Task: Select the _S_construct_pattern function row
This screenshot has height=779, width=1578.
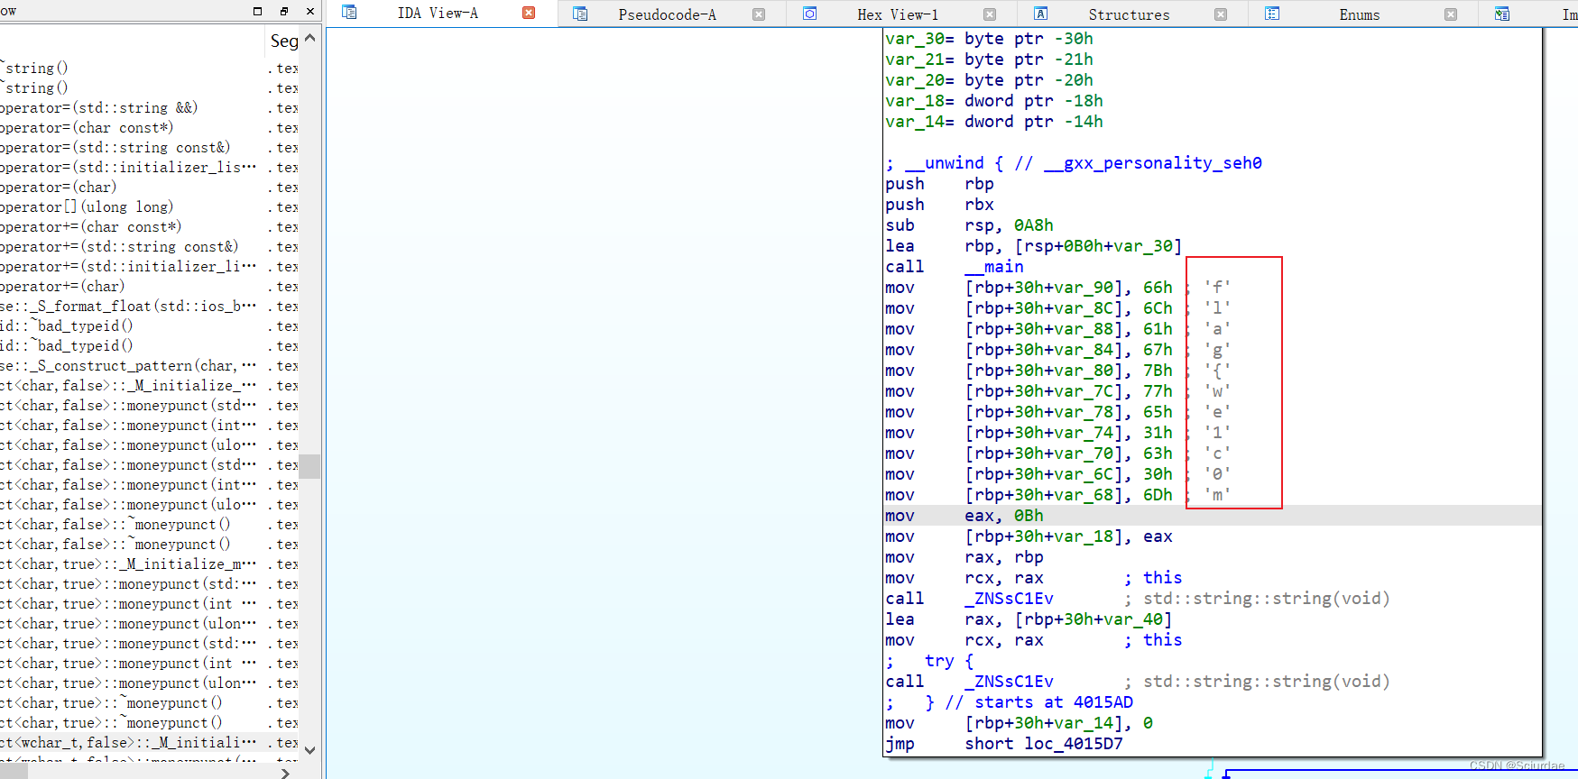Action: tap(149, 365)
